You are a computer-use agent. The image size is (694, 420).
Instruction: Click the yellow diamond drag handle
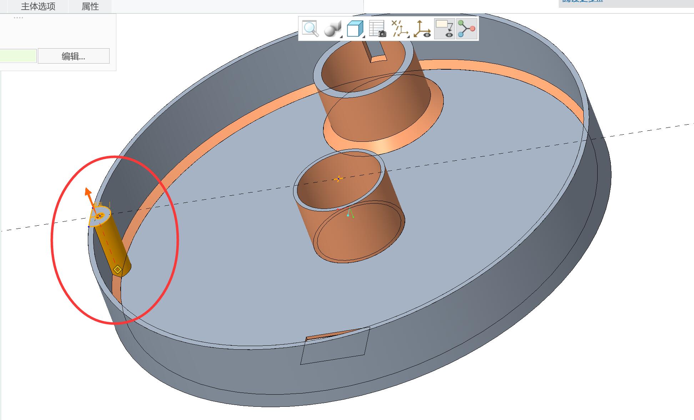[117, 269]
